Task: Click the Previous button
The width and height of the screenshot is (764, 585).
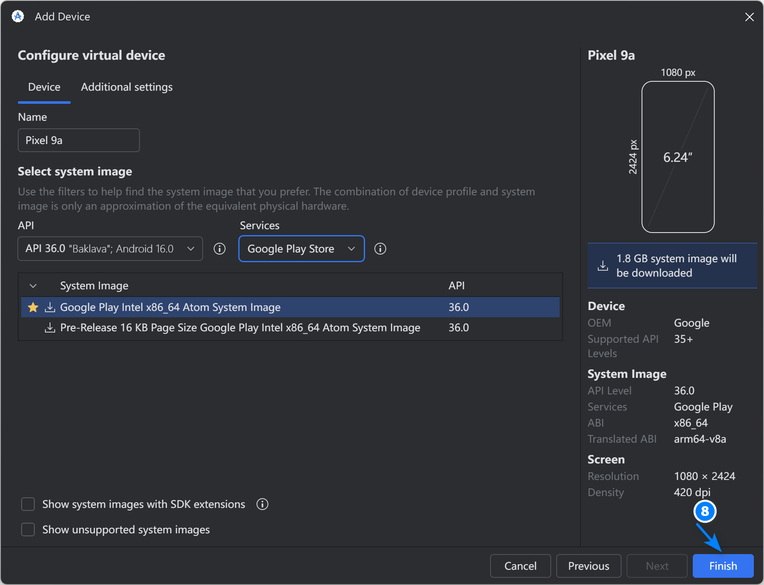Action: (588, 566)
